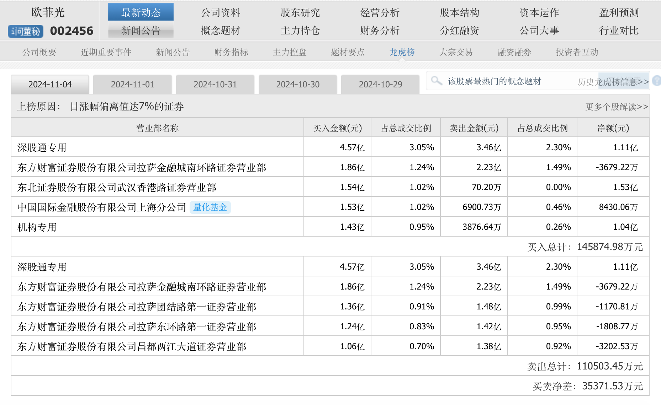
Task: Click the 营业部名称 column header
Action: [x=157, y=128]
